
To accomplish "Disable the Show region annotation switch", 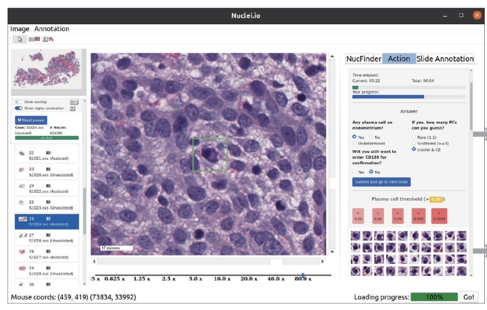I will pyautogui.click(x=18, y=108).
